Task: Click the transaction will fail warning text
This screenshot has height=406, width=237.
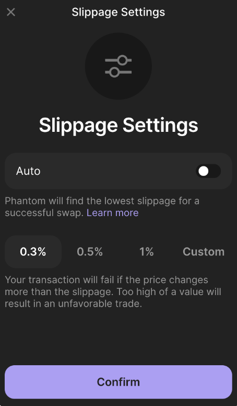Action: [x=113, y=291]
